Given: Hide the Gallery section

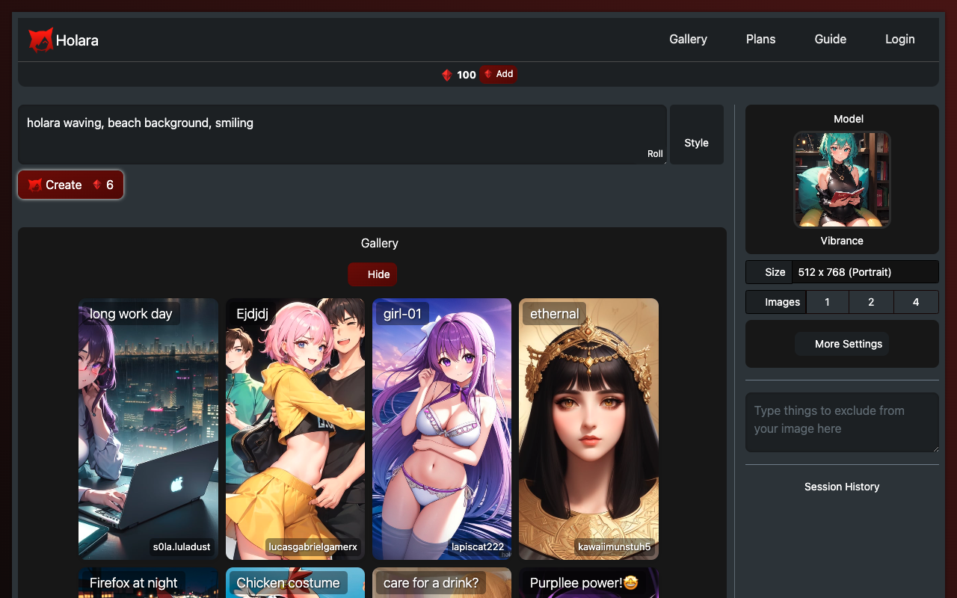Looking at the screenshot, I should (x=372, y=274).
